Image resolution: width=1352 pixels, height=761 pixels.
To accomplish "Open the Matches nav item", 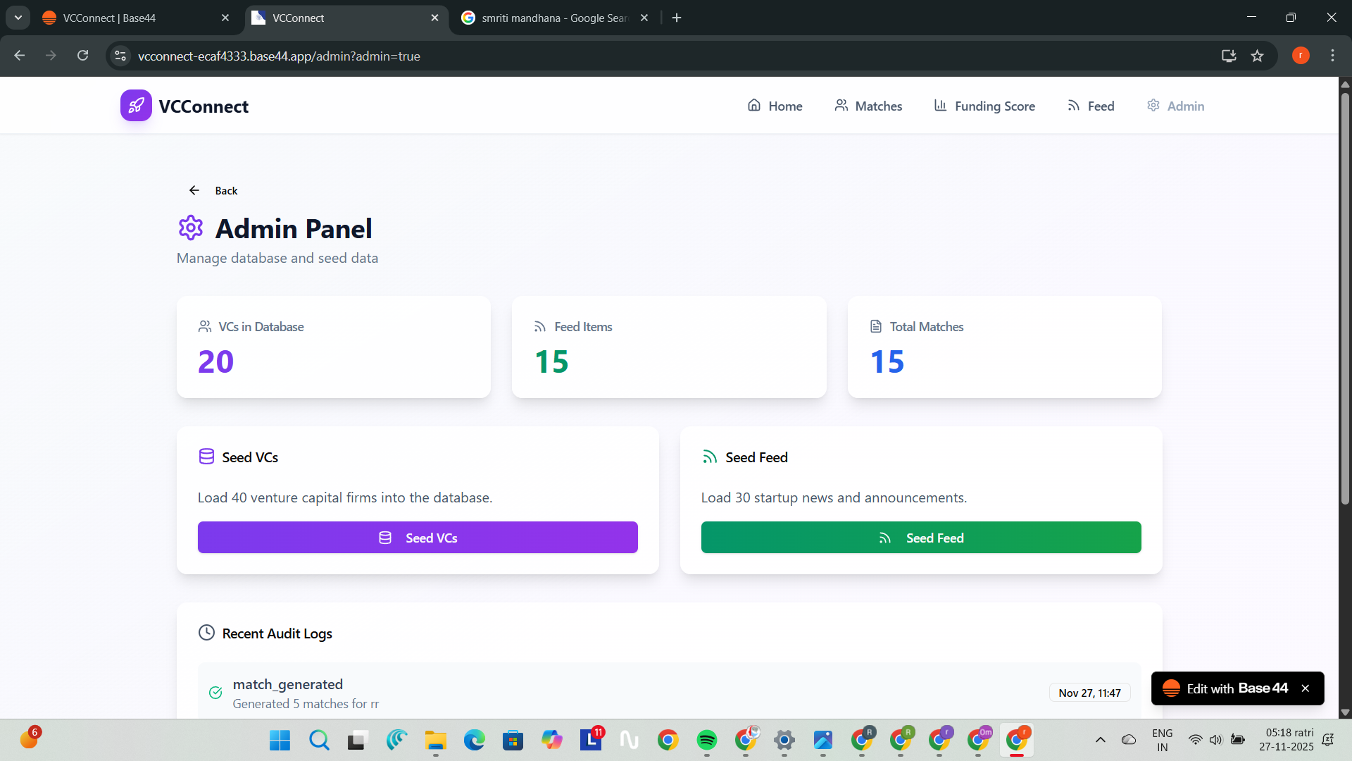I will click(x=868, y=106).
